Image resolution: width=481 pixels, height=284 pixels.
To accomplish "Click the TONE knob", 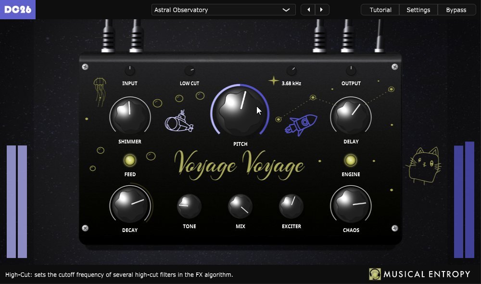I will (x=189, y=206).
